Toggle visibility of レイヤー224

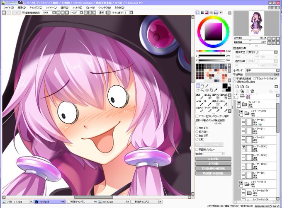tap(243, 120)
